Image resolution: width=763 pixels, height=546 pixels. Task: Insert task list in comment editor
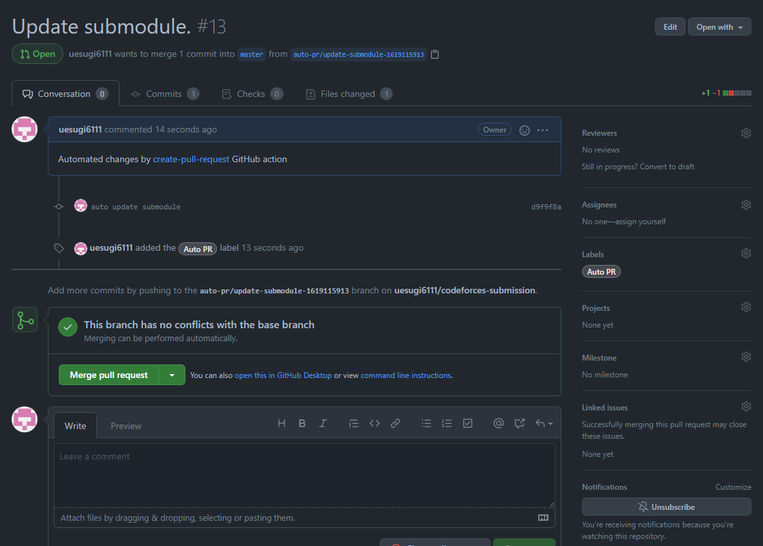click(468, 423)
